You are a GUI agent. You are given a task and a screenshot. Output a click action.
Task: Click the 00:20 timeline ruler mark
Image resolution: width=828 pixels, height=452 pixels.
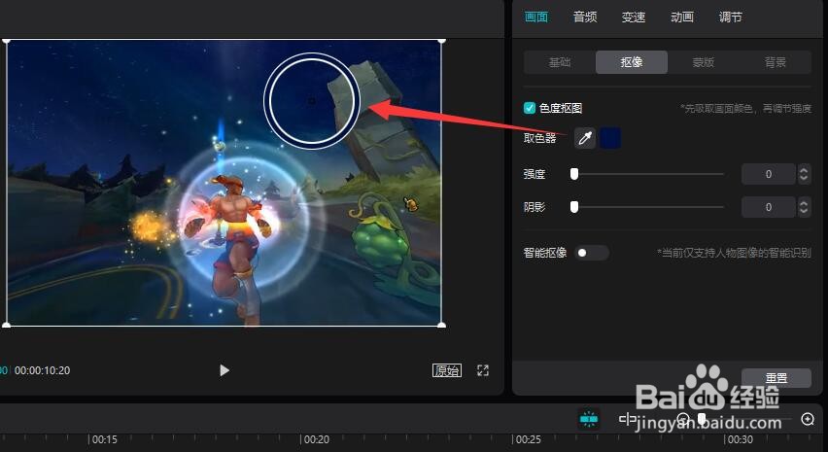coord(316,439)
